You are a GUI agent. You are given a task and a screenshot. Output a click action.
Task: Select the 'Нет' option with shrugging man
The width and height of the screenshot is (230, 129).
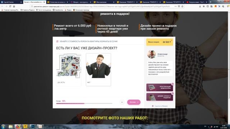(x=98, y=70)
